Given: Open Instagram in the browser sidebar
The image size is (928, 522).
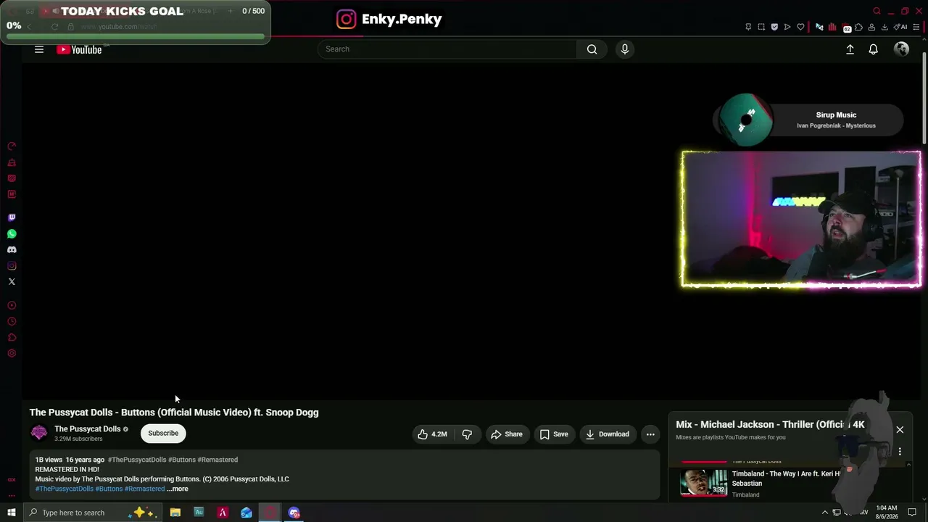Looking at the screenshot, I should (x=12, y=266).
